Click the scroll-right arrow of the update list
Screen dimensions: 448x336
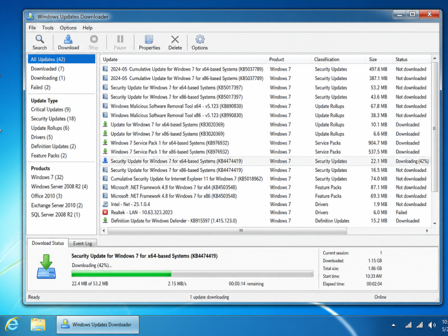click(x=427, y=231)
